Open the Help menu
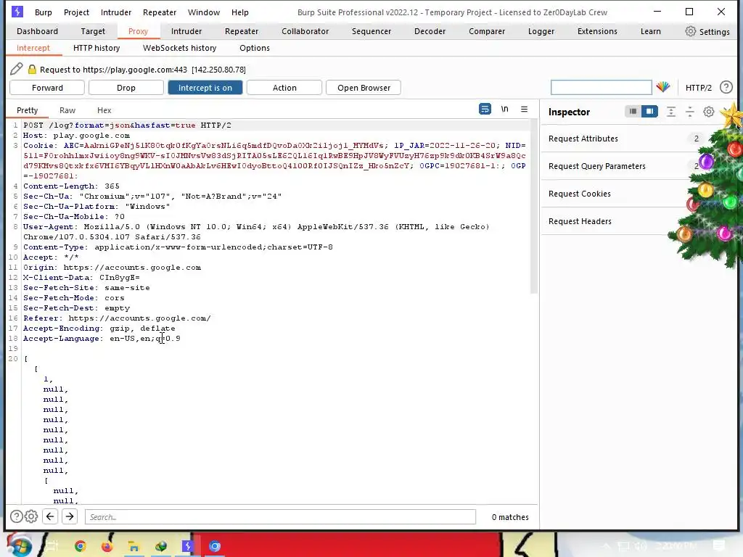 point(239,12)
